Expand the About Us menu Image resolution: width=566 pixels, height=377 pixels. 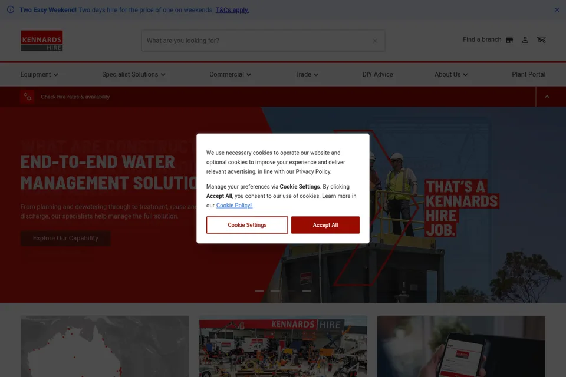451,74
